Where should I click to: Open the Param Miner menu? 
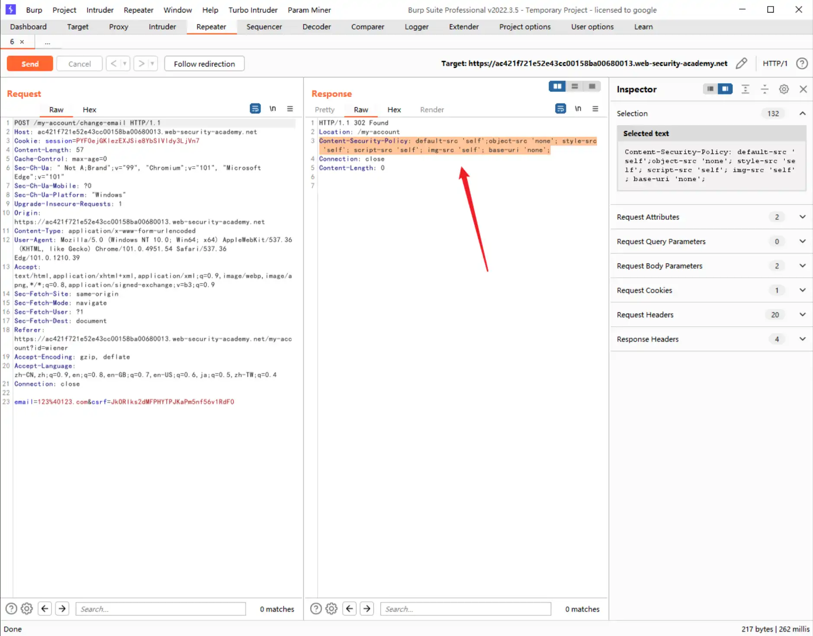tap(309, 10)
